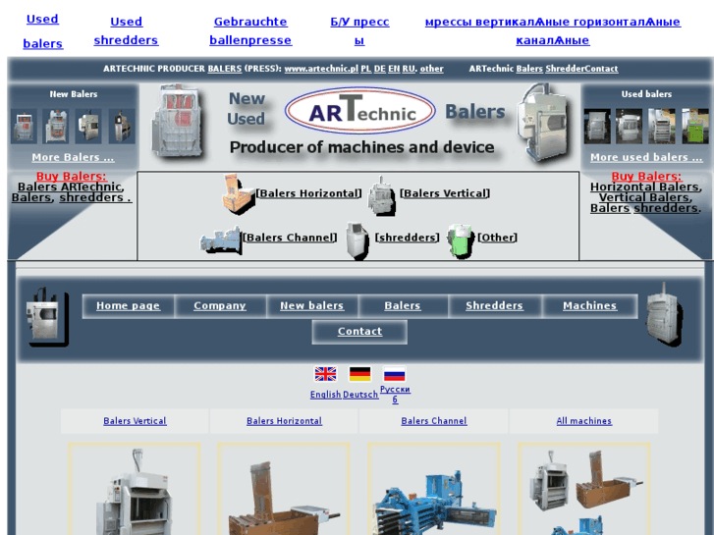This screenshot has width=714, height=535.
Task: Open Contact menu button
Action: pos(359,332)
